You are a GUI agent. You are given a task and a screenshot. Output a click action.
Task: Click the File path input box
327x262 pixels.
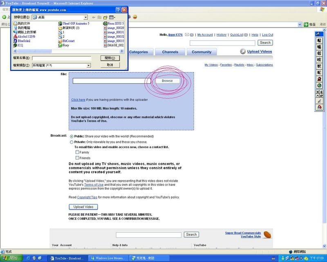112,81
